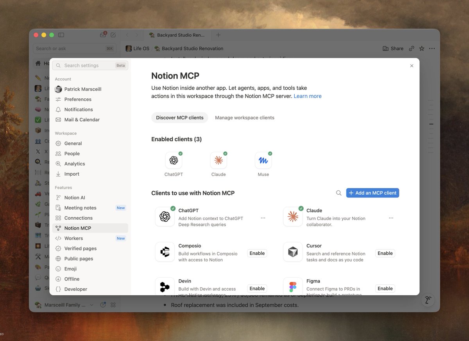The image size is (469, 341).
Task: Open Verified pages settings
Action: click(x=90, y=248)
